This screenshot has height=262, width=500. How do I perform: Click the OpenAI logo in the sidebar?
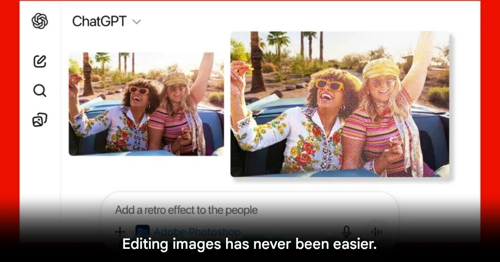(x=40, y=21)
